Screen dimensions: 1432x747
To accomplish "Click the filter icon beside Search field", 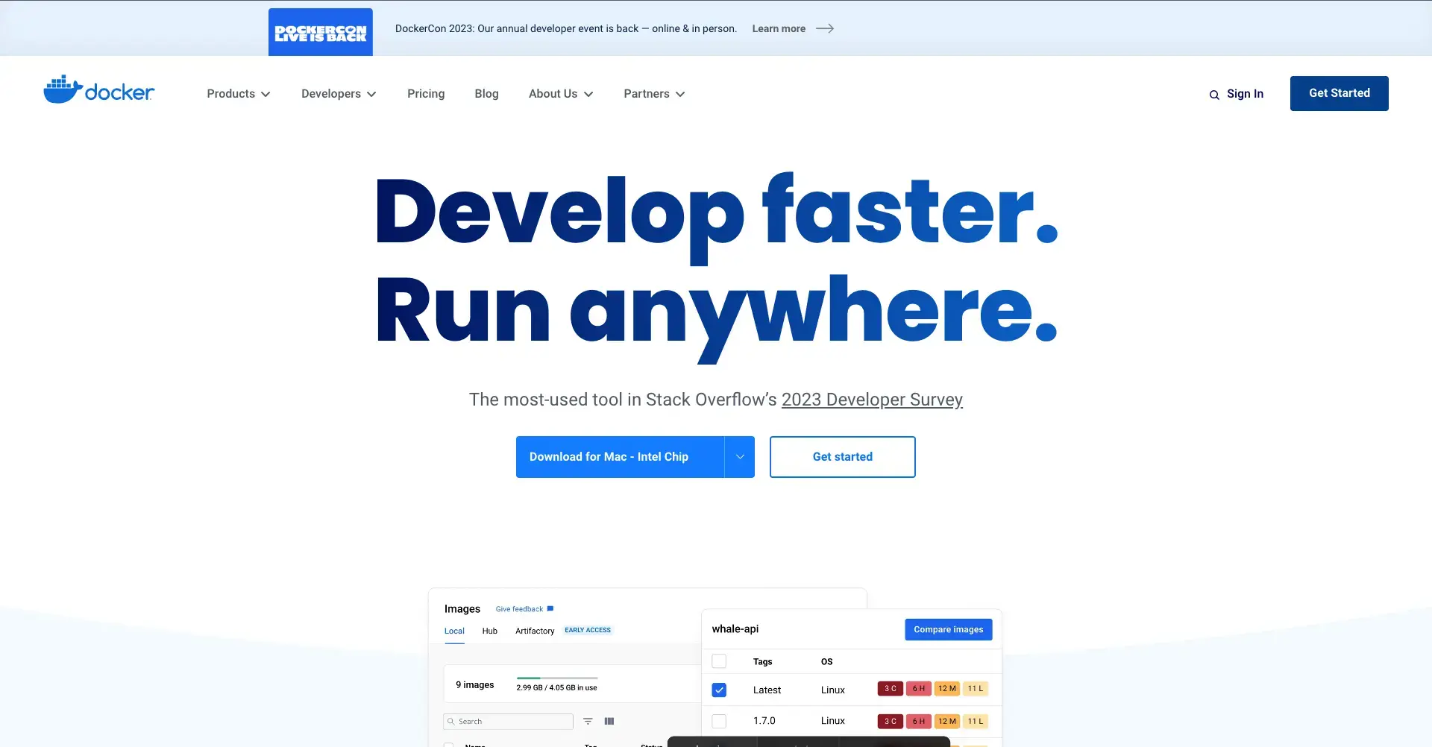I will (588, 721).
